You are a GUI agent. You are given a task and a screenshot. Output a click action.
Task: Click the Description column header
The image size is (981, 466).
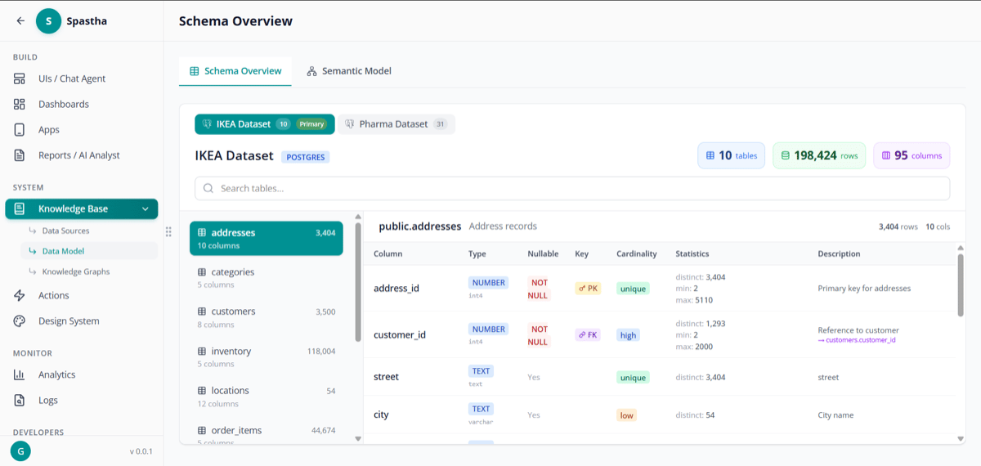[x=840, y=253]
